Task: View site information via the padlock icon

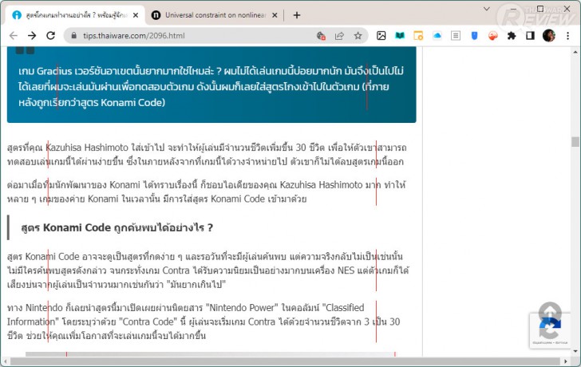Action: tap(73, 36)
